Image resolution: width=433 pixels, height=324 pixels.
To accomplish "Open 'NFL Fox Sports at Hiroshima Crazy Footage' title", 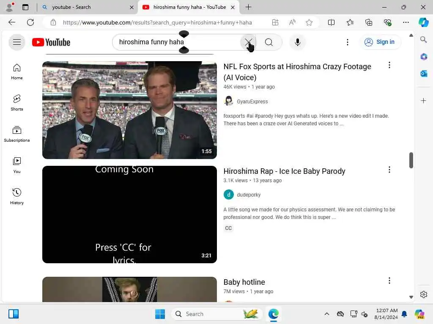I will [x=297, y=72].
